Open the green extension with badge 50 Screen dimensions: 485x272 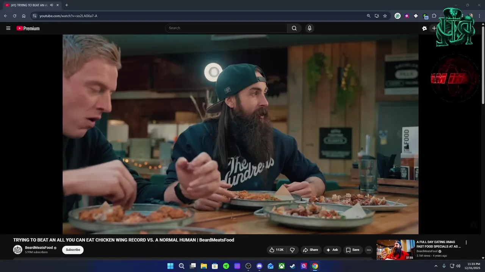click(425, 16)
